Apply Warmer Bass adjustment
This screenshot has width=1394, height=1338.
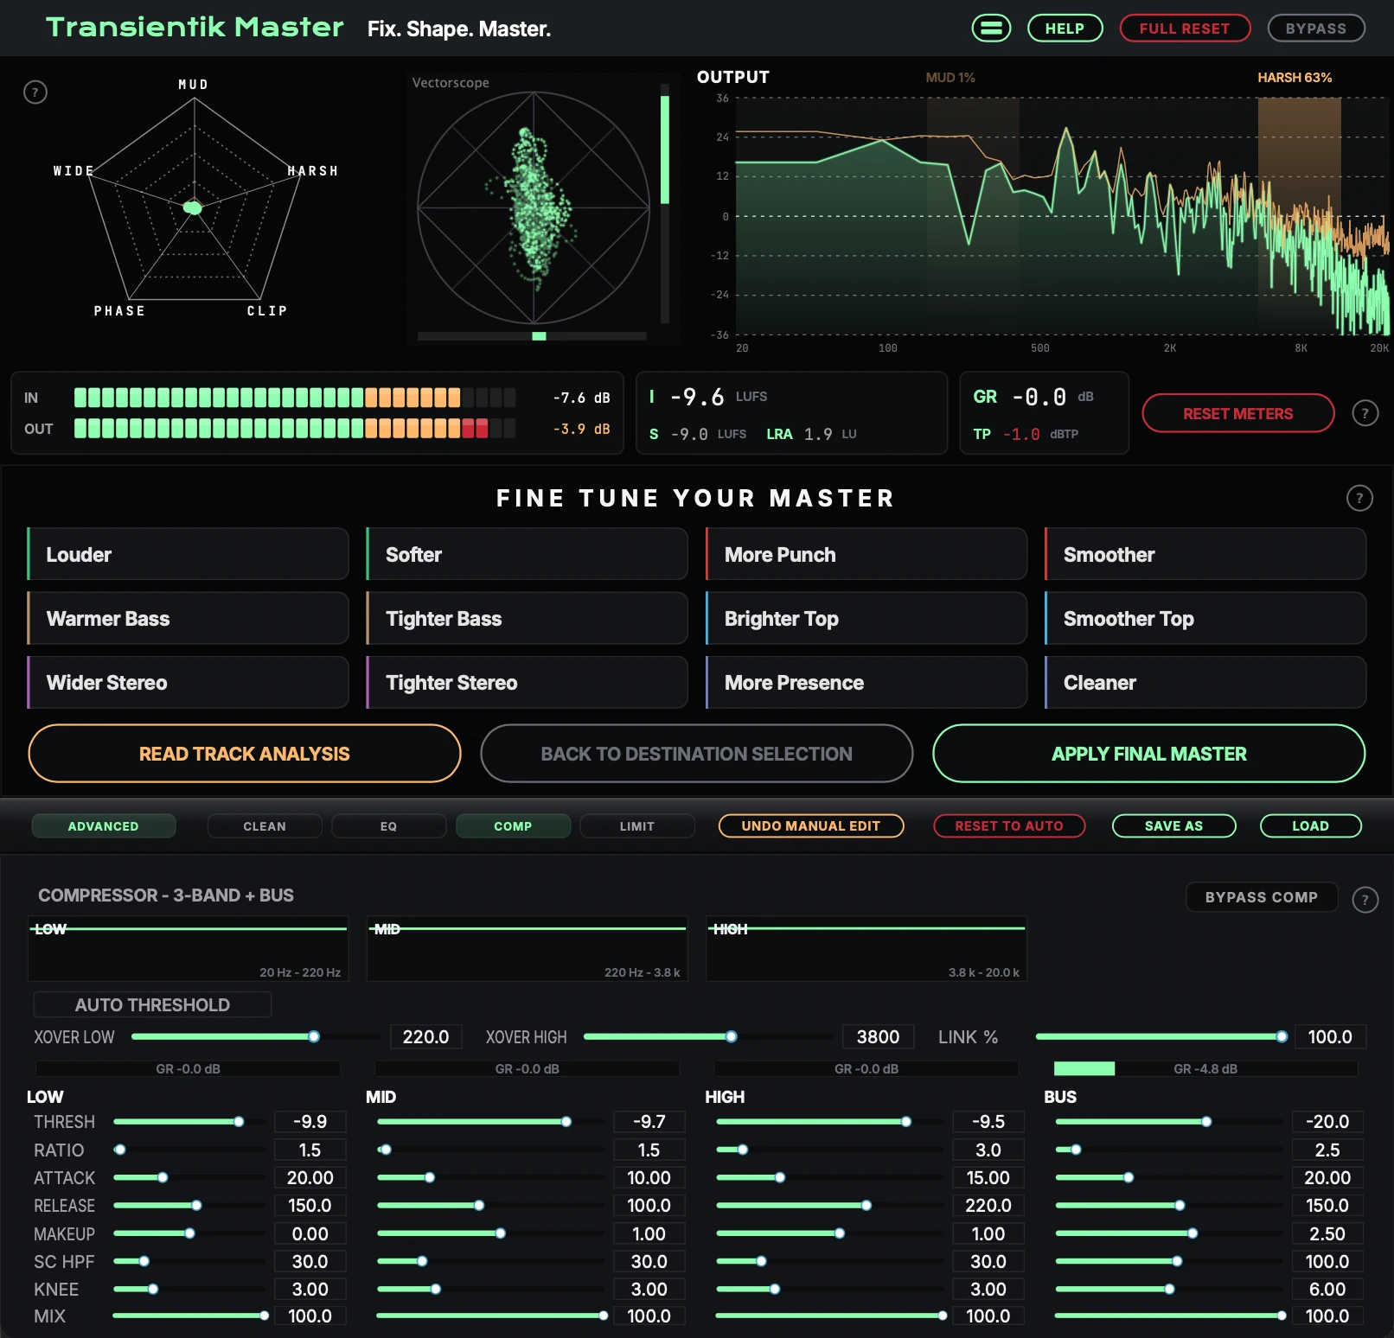[x=188, y=618]
